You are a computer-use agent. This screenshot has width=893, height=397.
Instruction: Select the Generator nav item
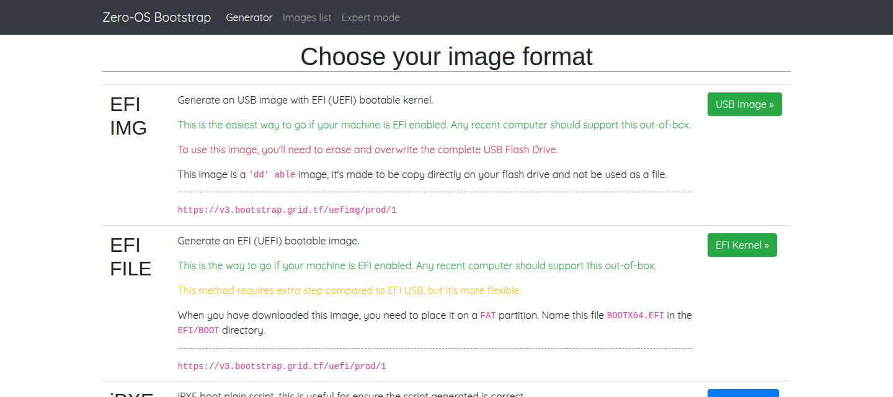click(249, 17)
